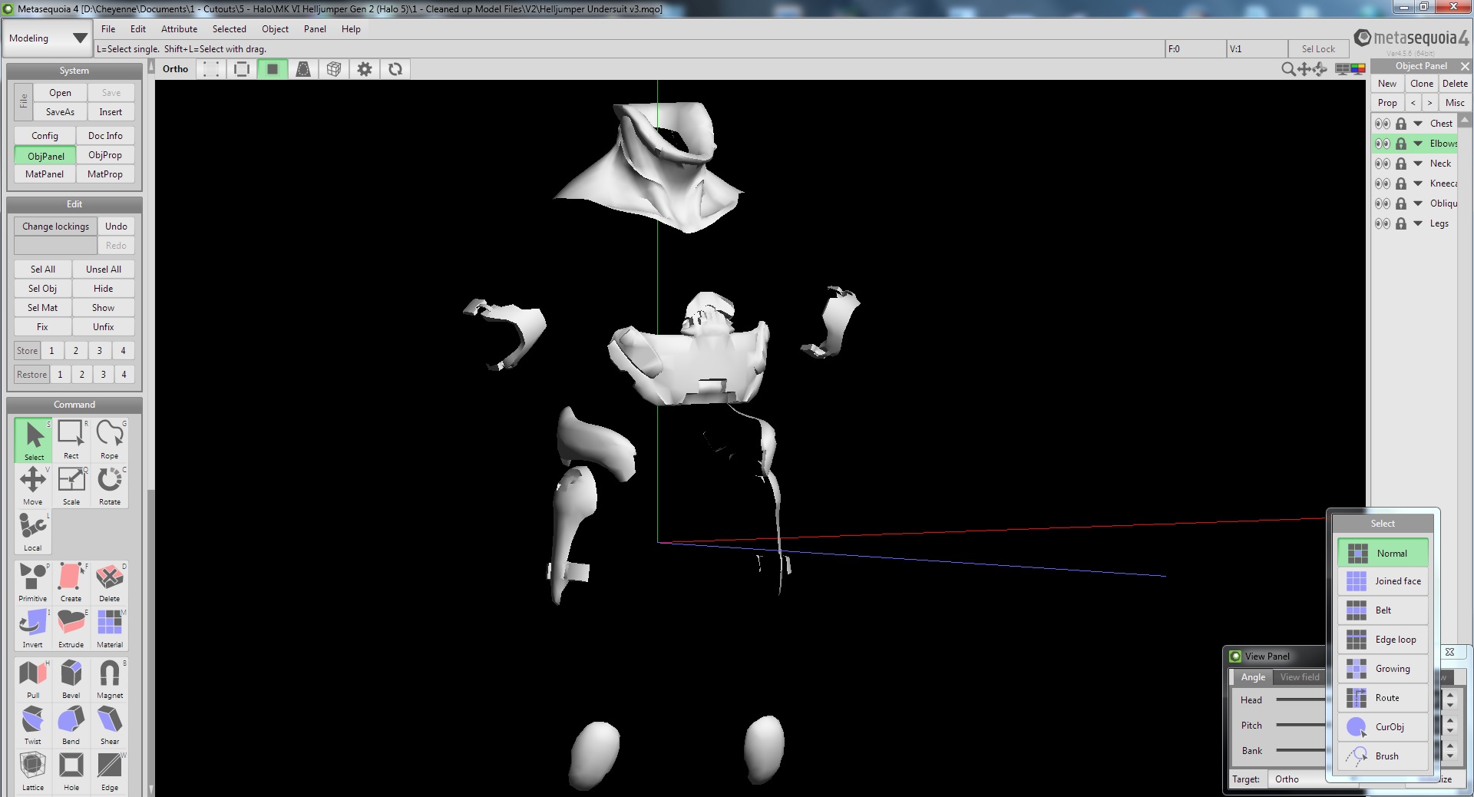Screen dimensions: 1474x797
Task: Select the Create face tool
Action: (x=71, y=583)
